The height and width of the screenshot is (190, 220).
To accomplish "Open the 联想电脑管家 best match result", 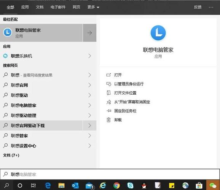I will coord(41,33).
